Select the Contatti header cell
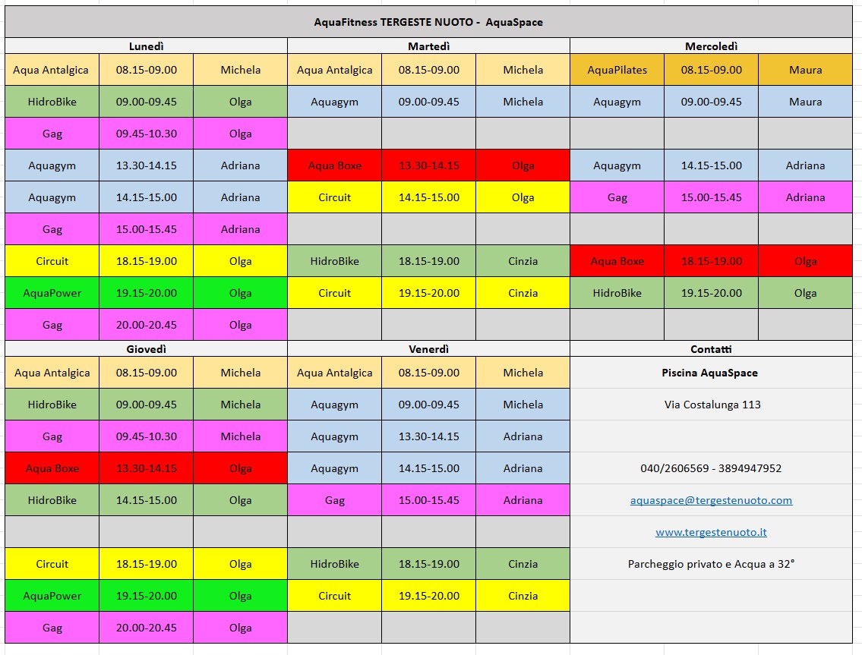The image size is (862, 655). [711, 349]
